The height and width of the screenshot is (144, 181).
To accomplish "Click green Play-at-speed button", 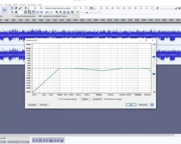I will [78, 12].
